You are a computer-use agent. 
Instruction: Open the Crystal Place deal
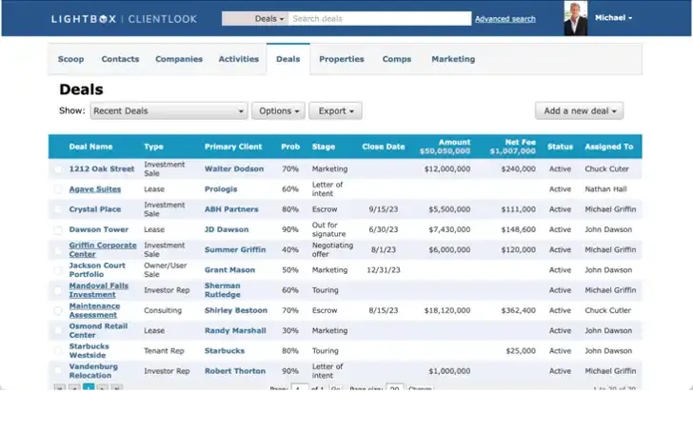(95, 209)
